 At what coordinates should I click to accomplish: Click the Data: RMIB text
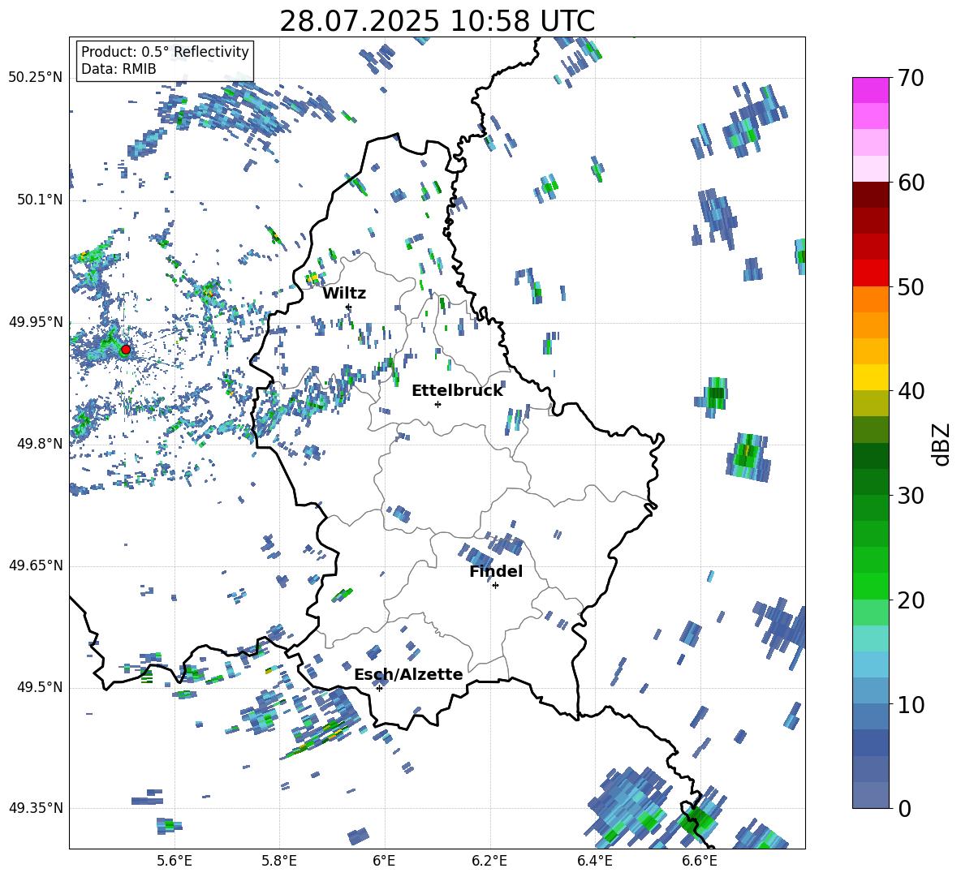click(119, 69)
